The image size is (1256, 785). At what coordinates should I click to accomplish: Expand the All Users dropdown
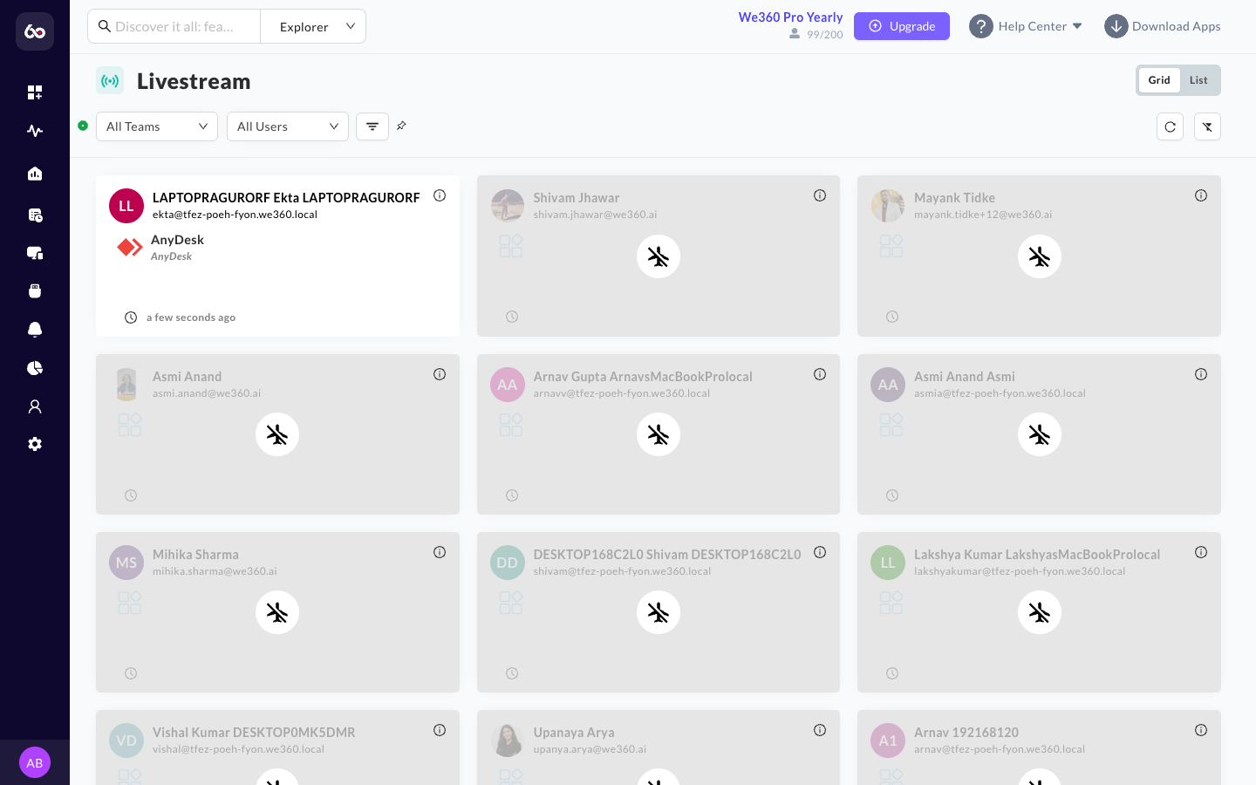click(x=288, y=126)
